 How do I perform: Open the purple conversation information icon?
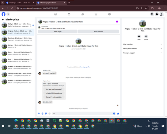pos(117,22)
